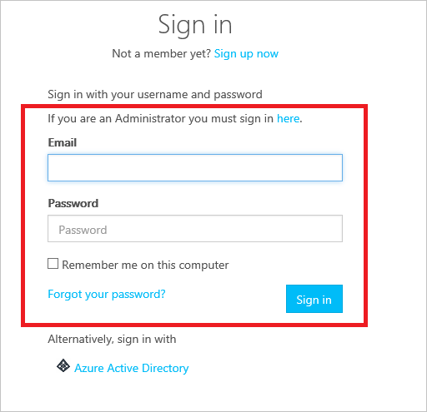Click the bold Password field label

click(73, 203)
